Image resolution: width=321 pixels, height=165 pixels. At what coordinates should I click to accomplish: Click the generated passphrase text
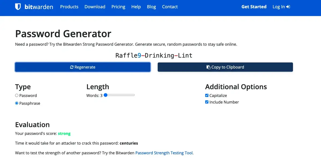coord(153,55)
